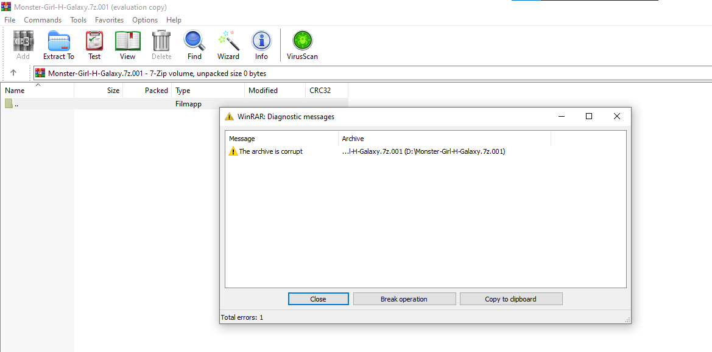Image resolution: width=712 pixels, height=352 pixels.
Task: Click the archive icon in the address bar
Action: pos(40,73)
